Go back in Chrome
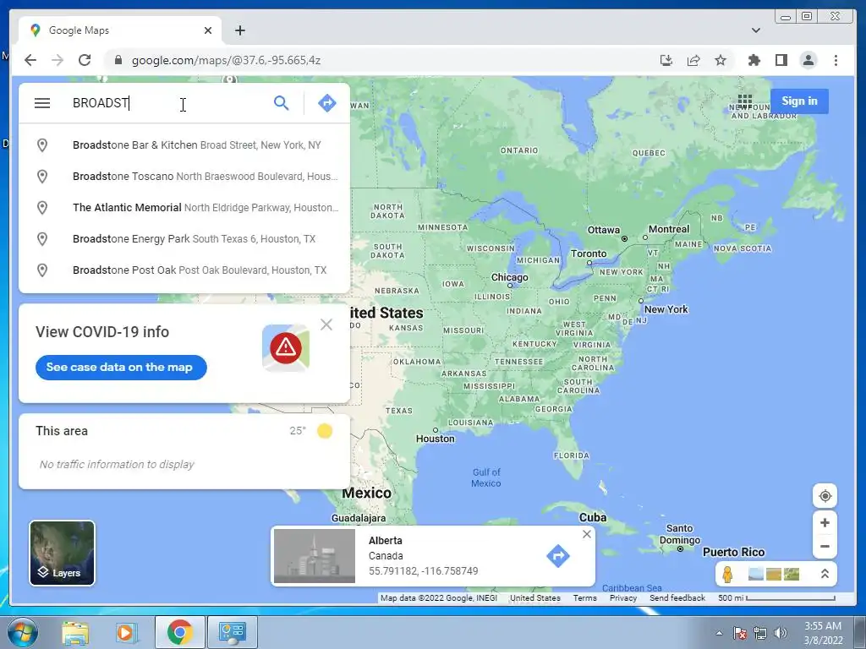Viewport: 866px width, 649px height. [x=30, y=60]
